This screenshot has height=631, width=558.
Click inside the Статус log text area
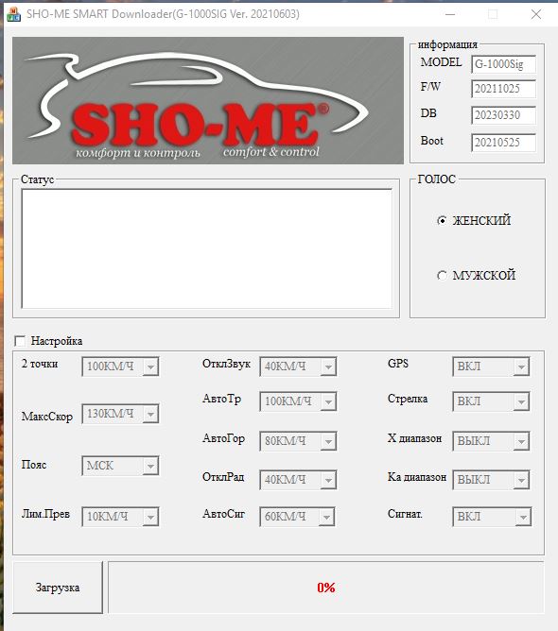click(207, 248)
